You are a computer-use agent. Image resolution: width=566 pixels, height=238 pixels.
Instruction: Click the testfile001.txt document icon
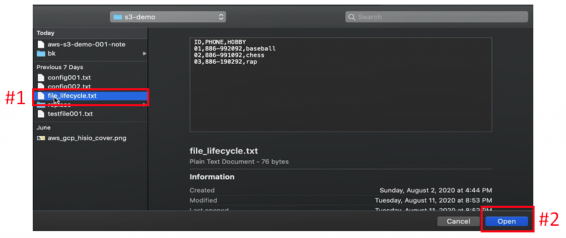tap(41, 114)
